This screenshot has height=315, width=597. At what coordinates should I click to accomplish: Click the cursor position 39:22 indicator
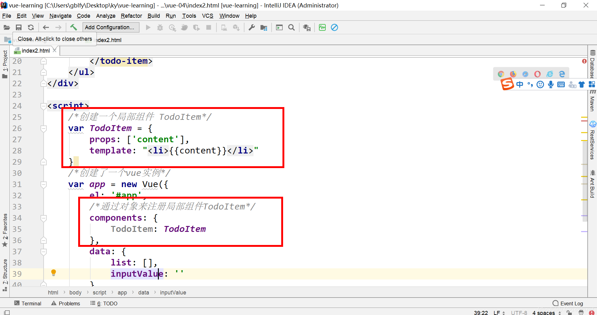(481, 313)
